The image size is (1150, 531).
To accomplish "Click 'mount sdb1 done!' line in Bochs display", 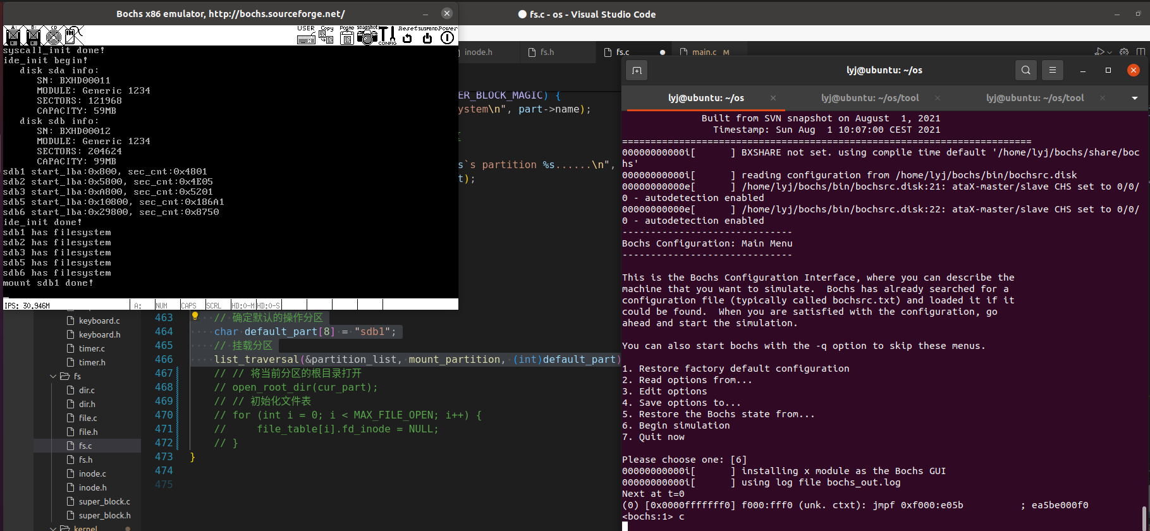I will [x=48, y=283].
